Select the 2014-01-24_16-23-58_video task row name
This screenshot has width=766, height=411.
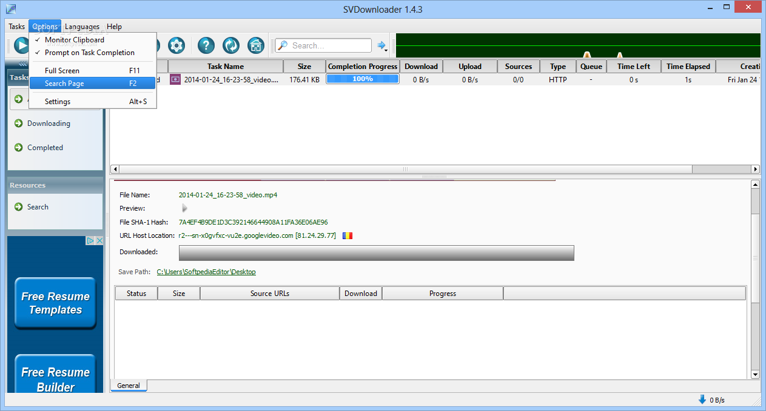point(232,79)
